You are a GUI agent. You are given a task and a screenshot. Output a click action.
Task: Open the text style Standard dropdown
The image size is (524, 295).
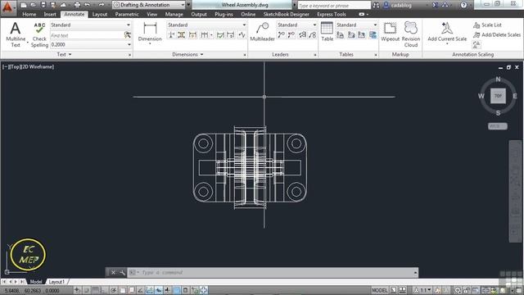pos(90,25)
